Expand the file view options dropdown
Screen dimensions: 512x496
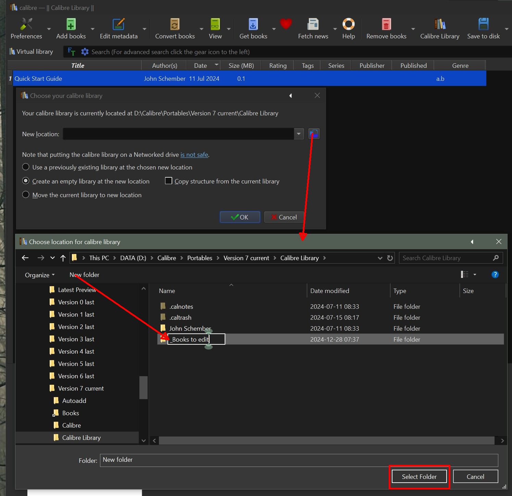(475, 275)
